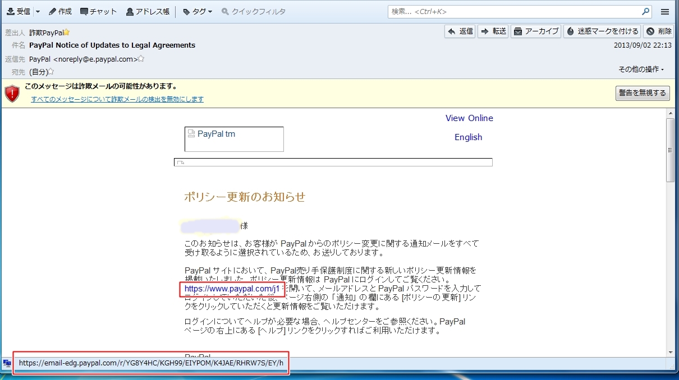Click the star next to (自分) recipient

(51, 71)
